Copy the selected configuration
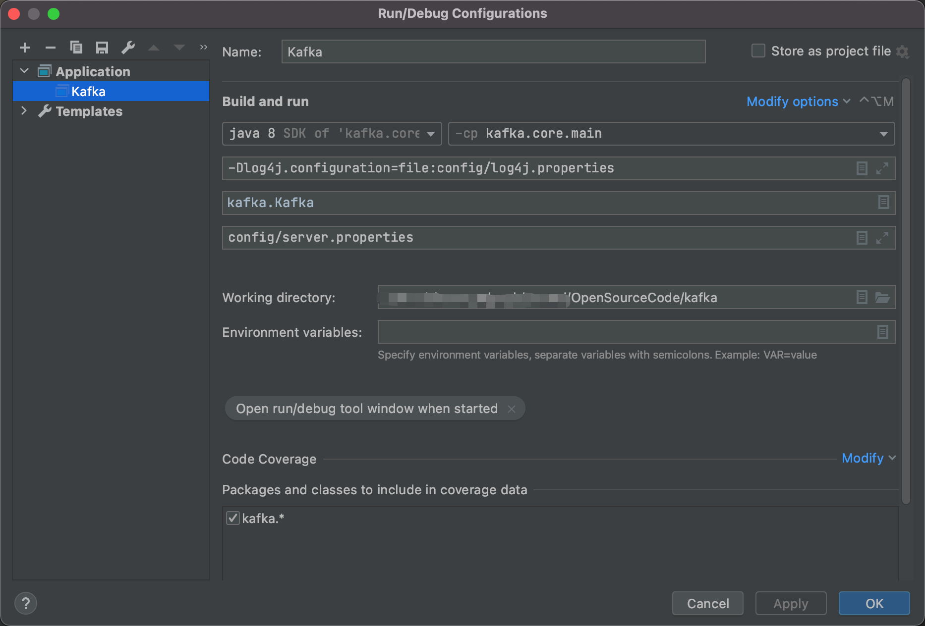This screenshot has height=626, width=925. [x=76, y=48]
